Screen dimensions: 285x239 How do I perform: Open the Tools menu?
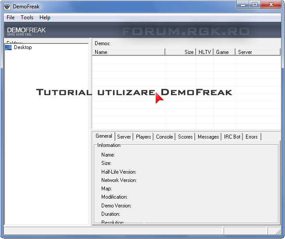tap(27, 18)
